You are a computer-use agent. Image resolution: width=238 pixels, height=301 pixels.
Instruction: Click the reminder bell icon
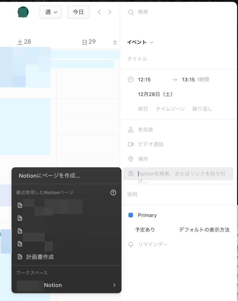click(x=131, y=245)
